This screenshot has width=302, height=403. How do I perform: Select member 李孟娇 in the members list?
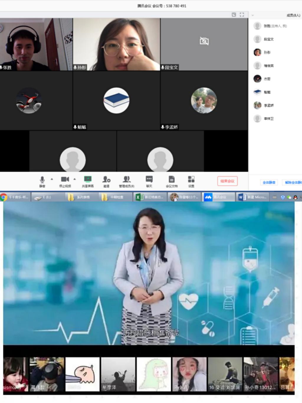[268, 105]
